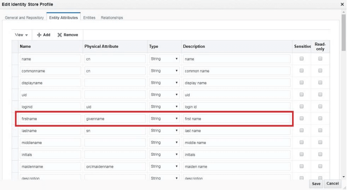This screenshot has height=190, width=348.
Task: Edit the 'sn' Physical Attribute field
Action: 115,131
